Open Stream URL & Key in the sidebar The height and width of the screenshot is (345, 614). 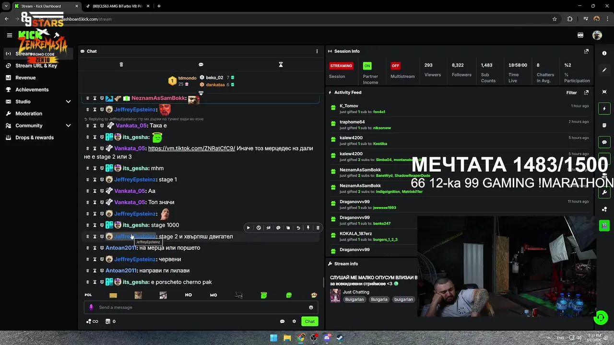point(36,66)
